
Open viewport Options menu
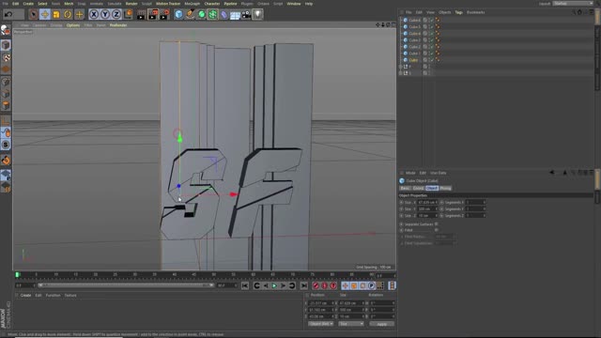pyautogui.click(x=73, y=25)
